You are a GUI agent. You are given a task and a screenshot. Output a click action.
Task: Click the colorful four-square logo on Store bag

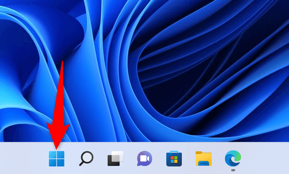174,160
